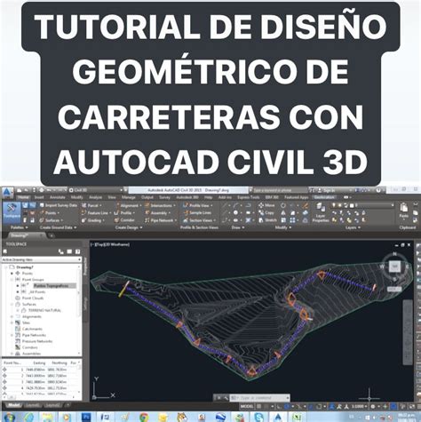Screen dimensions: 421x422
Task: Toggle MODEL space status bar button
Action: pos(247,407)
